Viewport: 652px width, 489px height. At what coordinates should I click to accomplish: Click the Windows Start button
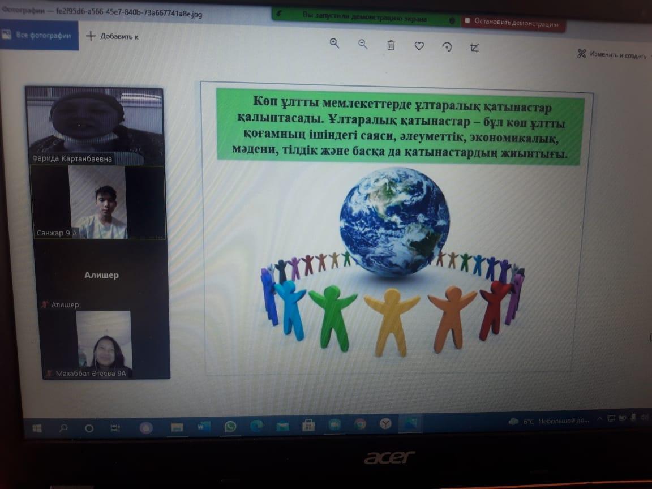point(37,428)
